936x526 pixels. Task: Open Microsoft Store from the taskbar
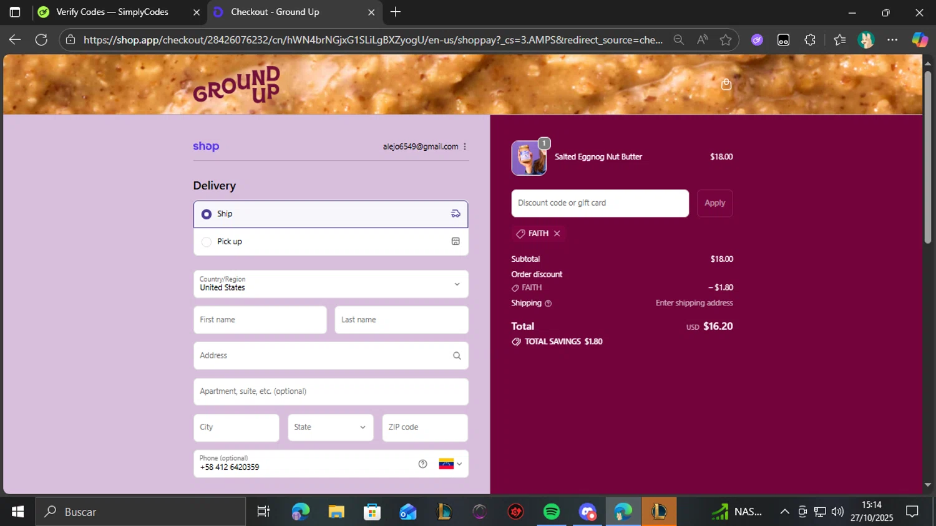(x=373, y=512)
